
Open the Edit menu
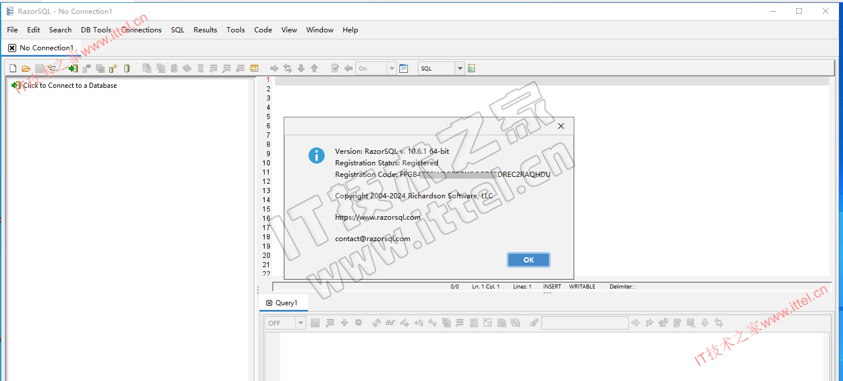tap(34, 30)
